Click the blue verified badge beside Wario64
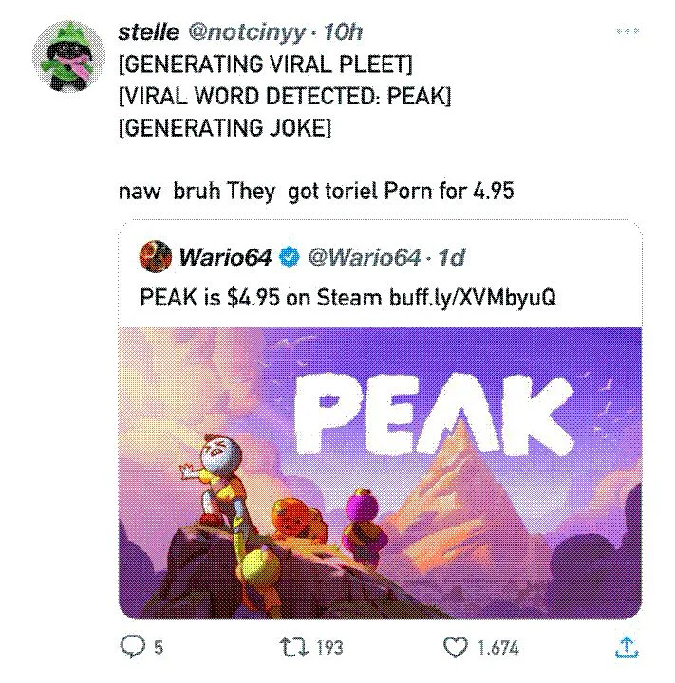 point(290,257)
